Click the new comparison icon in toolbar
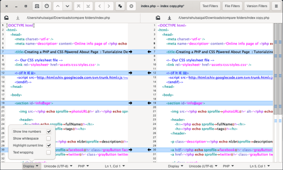This screenshot has height=170, width=283. pyautogui.click(x=37, y=6)
